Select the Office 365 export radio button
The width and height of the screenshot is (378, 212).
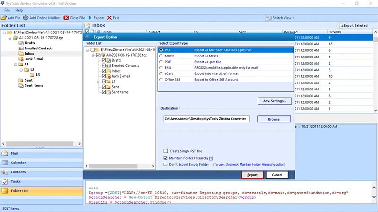161,80
